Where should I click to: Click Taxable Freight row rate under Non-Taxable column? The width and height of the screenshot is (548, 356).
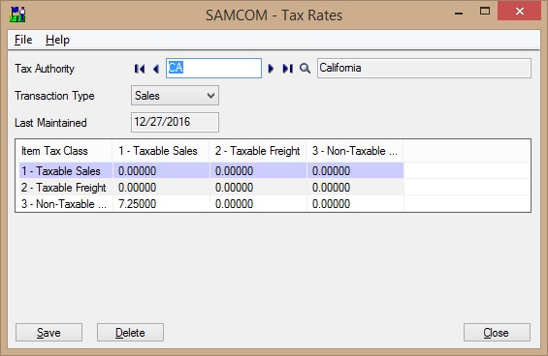pos(355,188)
